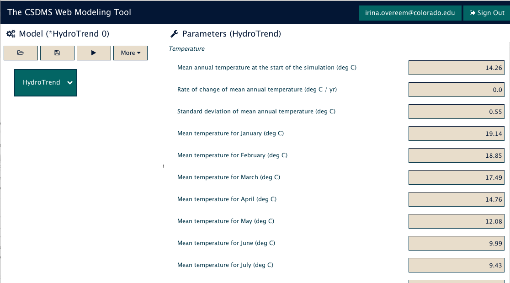The image size is (510, 283).
Task: Edit standard deviation of temperature field
Action: (x=457, y=112)
